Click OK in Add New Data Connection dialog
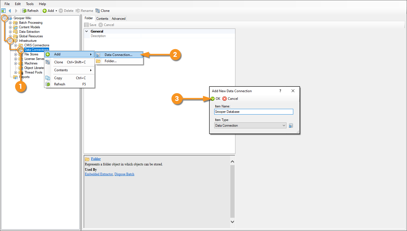Image resolution: width=407 pixels, height=231 pixels. [x=215, y=99]
